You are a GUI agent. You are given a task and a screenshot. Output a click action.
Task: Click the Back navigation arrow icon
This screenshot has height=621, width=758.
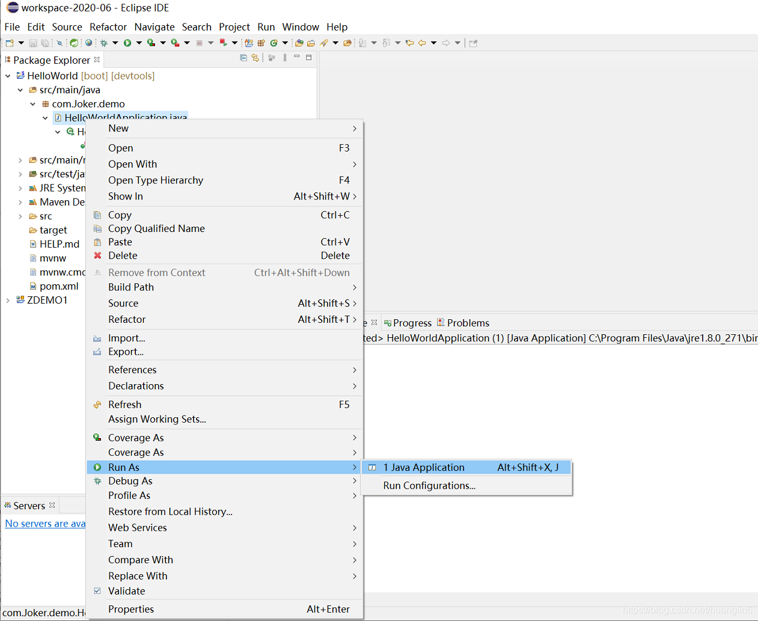422,43
